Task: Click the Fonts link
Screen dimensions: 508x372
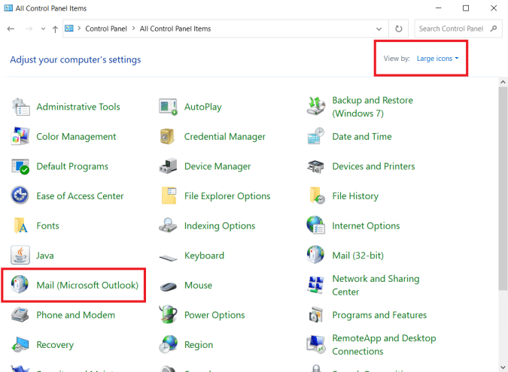Action: point(47,225)
